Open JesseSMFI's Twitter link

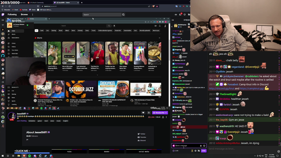pyautogui.click(x=141, y=134)
